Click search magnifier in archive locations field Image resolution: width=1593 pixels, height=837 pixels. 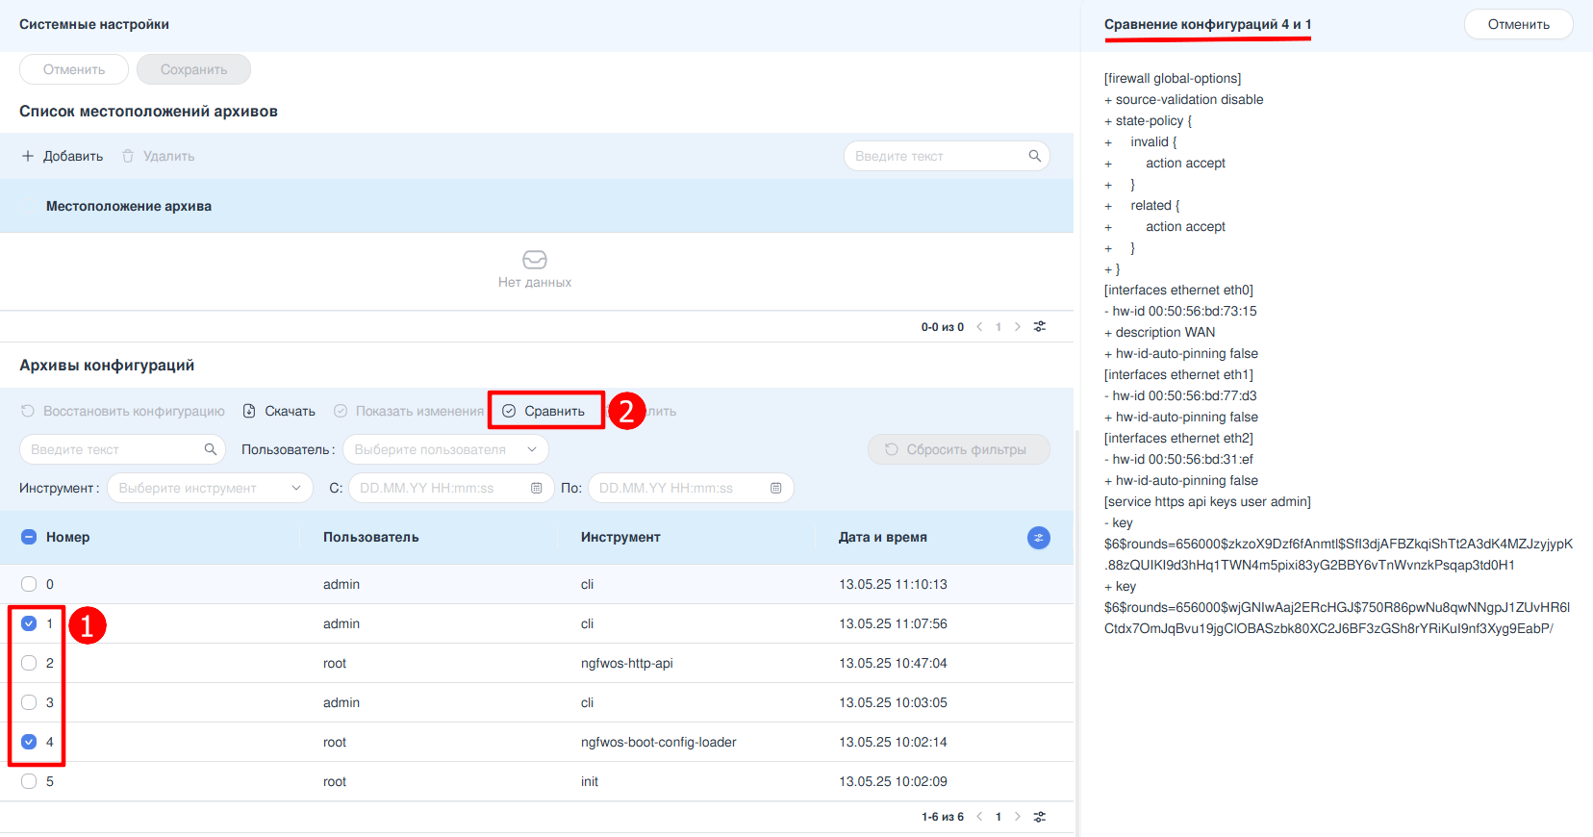1034,156
